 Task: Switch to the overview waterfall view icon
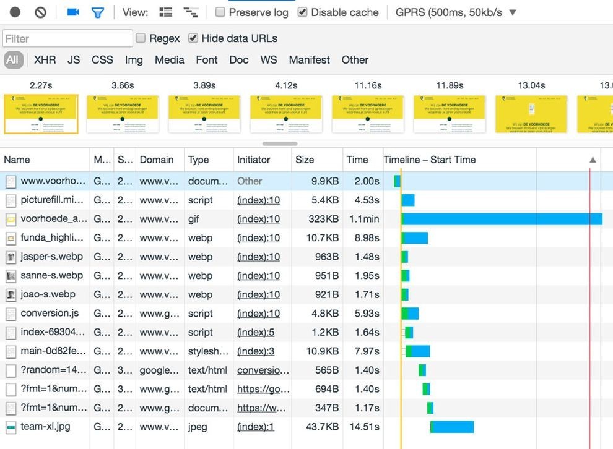click(191, 12)
